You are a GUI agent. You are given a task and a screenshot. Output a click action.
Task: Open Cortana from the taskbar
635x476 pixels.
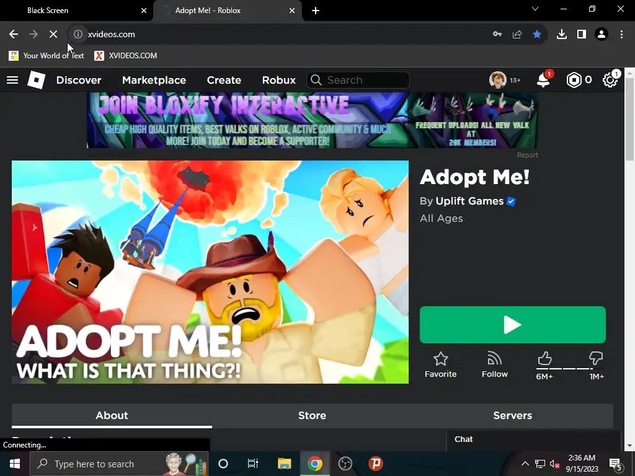223,464
